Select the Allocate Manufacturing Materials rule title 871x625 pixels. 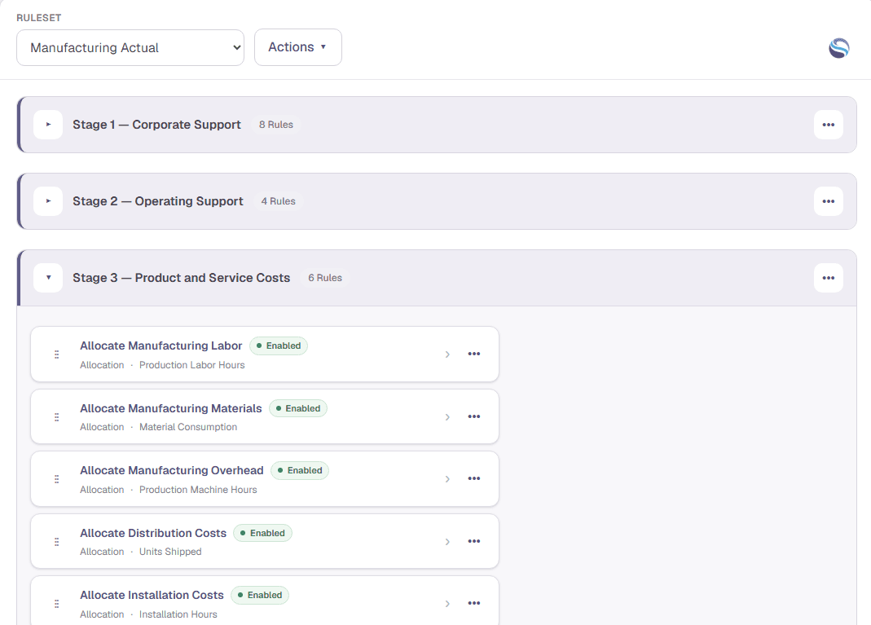tap(170, 408)
